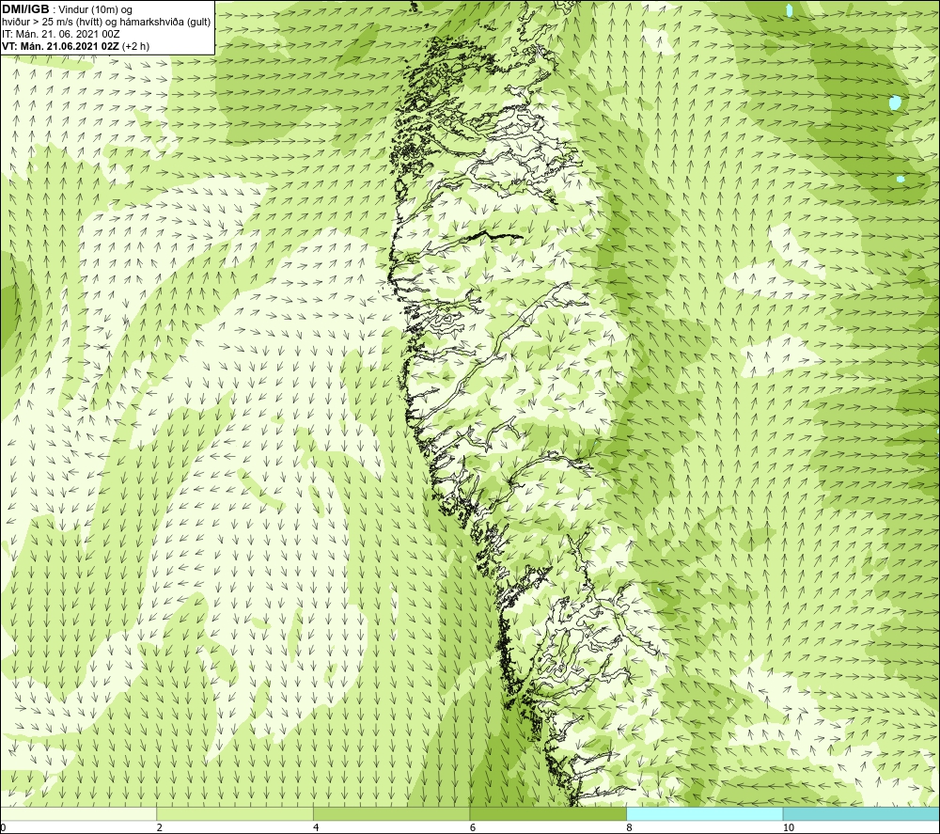Image resolution: width=940 pixels, height=834 pixels.
Task: Click the 8–10 light cyan legend swatch
Action: click(704, 814)
